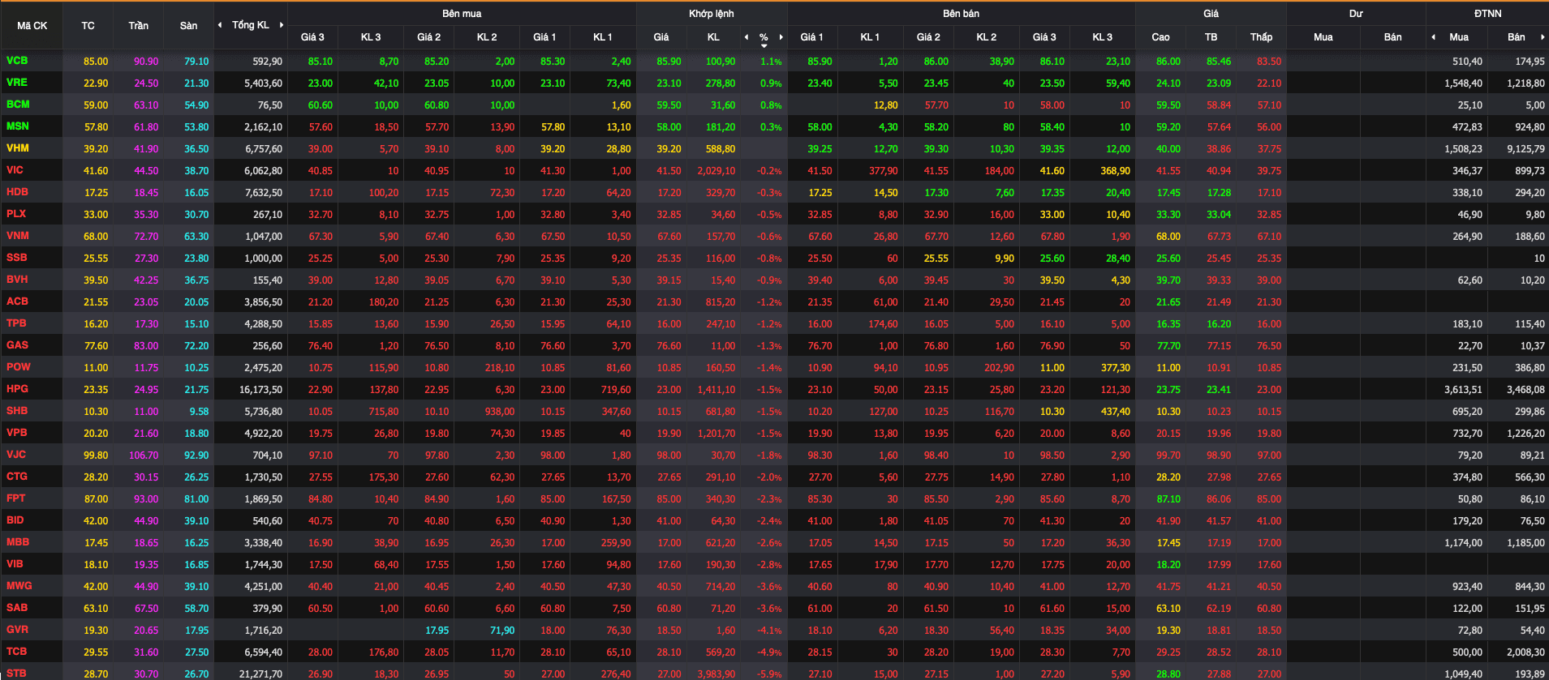Click GVR bid volume 71,90
Image resolution: width=1549 pixels, height=680 pixels.
click(x=502, y=631)
